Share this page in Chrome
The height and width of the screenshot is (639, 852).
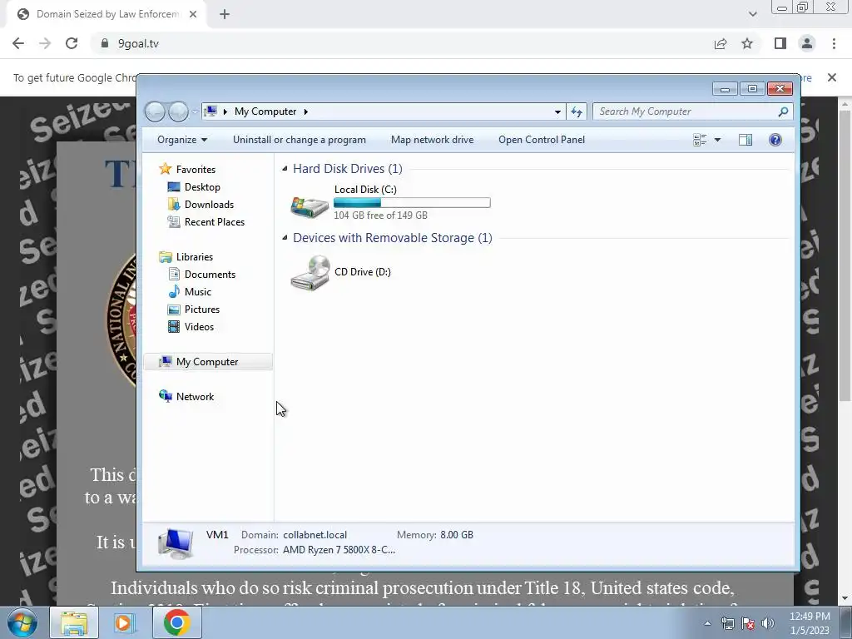pos(721,43)
